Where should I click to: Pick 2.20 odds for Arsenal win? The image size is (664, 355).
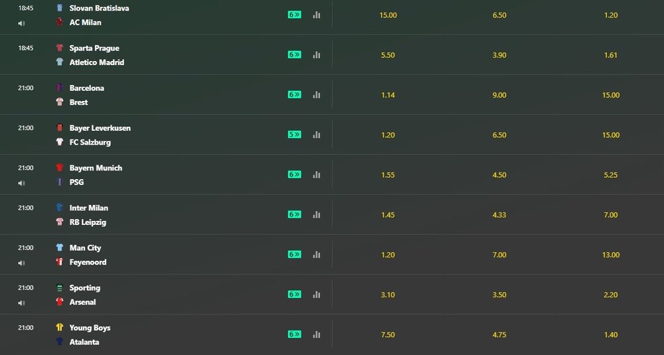(611, 295)
